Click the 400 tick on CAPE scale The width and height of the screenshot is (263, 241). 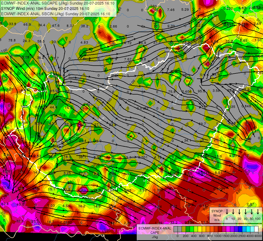[194, 236]
